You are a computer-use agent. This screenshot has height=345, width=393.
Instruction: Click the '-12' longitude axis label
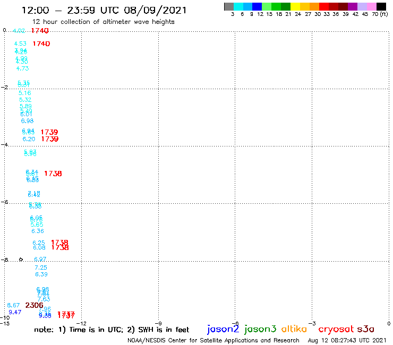(x=81, y=323)
